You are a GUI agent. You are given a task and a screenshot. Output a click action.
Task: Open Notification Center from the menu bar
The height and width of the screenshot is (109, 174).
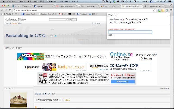(170, 1)
